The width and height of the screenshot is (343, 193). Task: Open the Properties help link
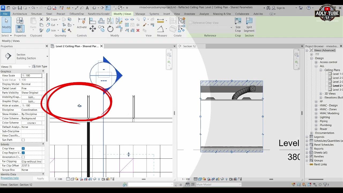(x=10, y=178)
